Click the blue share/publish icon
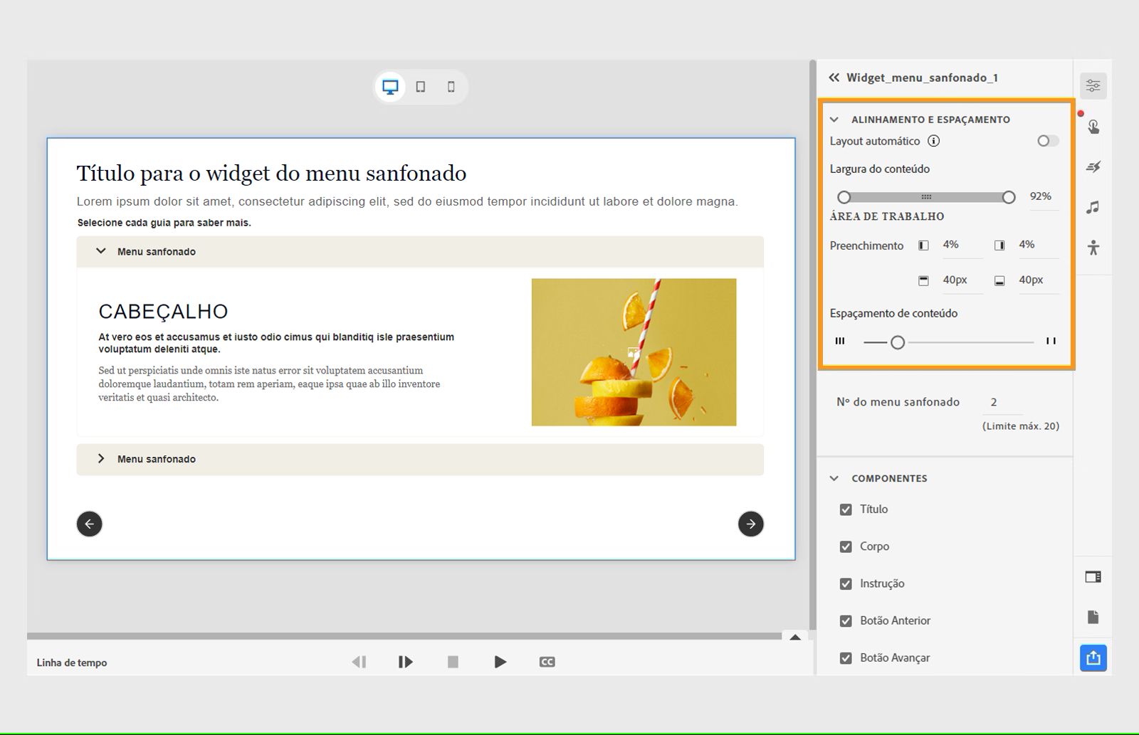This screenshot has height=735, width=1139. [1093, 658]
